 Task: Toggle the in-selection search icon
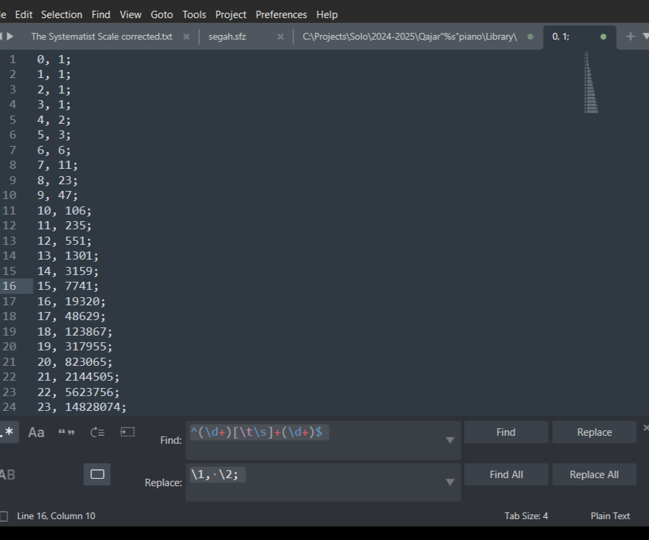click(x=128, y=432)
